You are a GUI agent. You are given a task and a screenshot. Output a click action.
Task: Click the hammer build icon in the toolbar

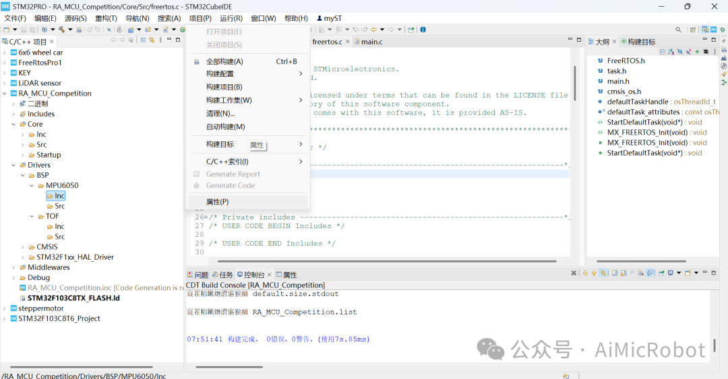[61, 30]
